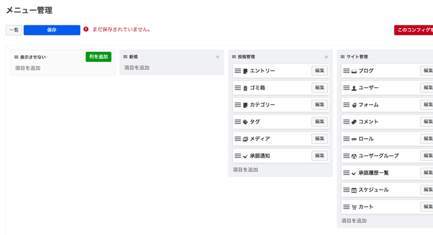
Task: Click the media icon next to メディア
Action: [245, 139]
